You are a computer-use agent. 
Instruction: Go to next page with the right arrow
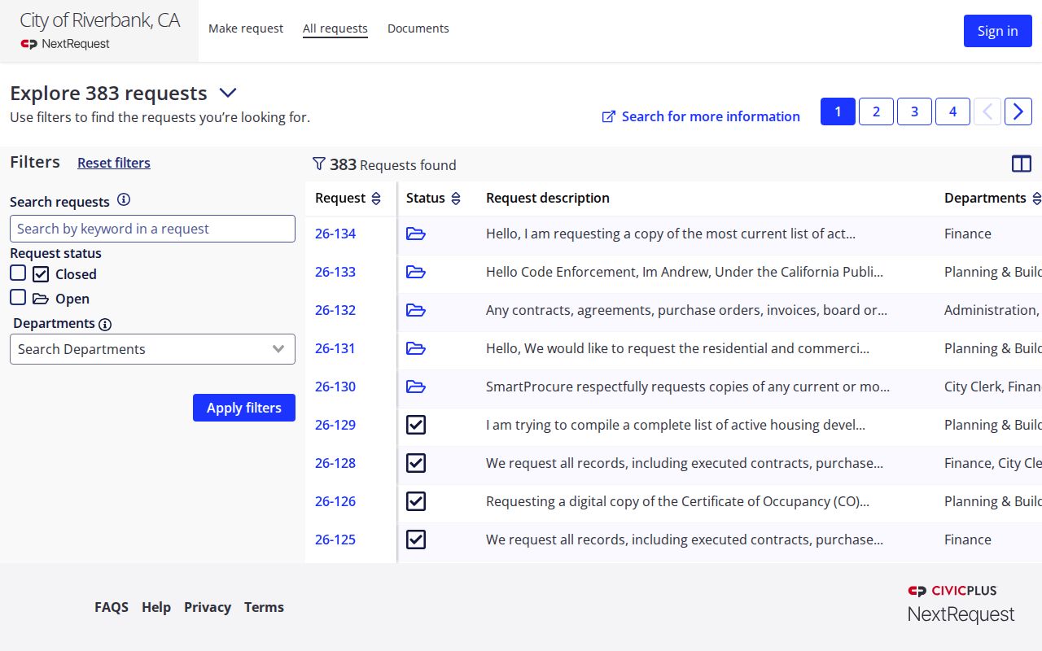point(1018,111)
